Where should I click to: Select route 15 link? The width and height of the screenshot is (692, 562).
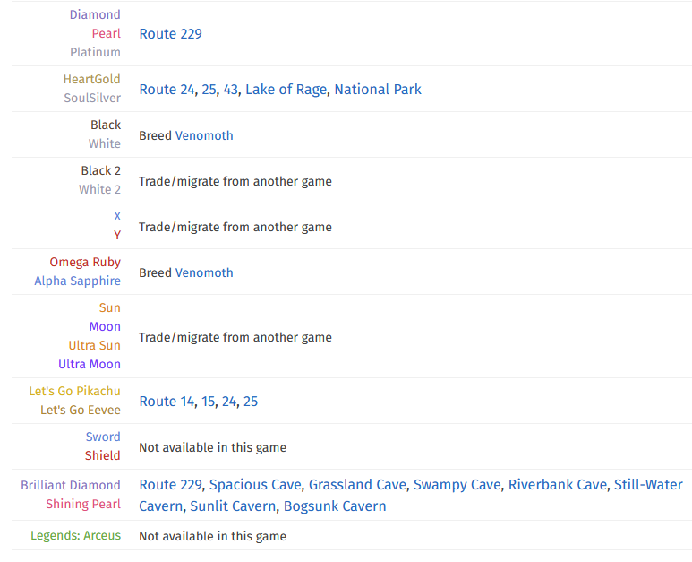pos(208,402)
